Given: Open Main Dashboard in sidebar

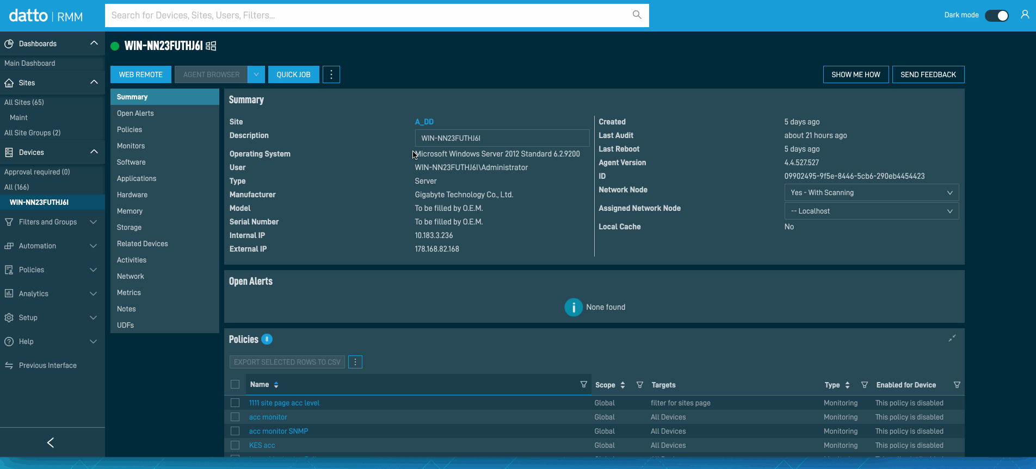Looking at the screenshot, I should 30,63.
